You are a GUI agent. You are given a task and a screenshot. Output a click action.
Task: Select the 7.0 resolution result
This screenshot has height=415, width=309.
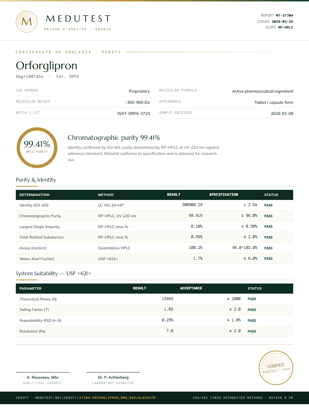click(x=170, y=331)
